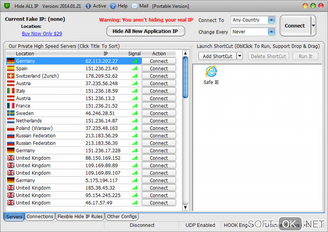Click flag of Germany 62.113.202.27 row
The image size is (328, 232).
click(x=11, y=61)
